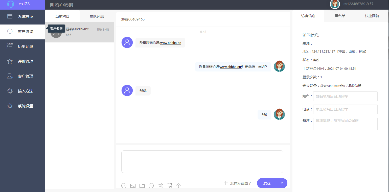Image resolution: width=389 pixels, height=192 pixels.
Task: Open the emoji picker
Action: (x=124, y=186)
